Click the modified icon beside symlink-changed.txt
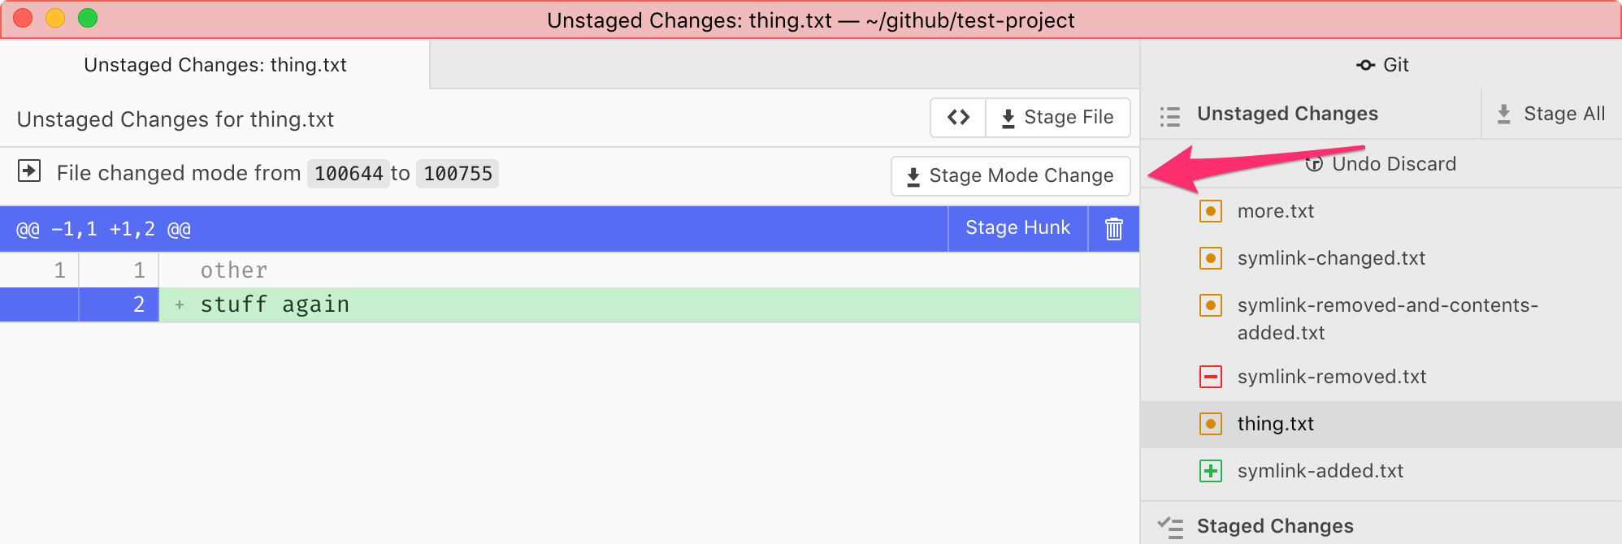The image size is (1622, 544). click(x=1210, y=258)
